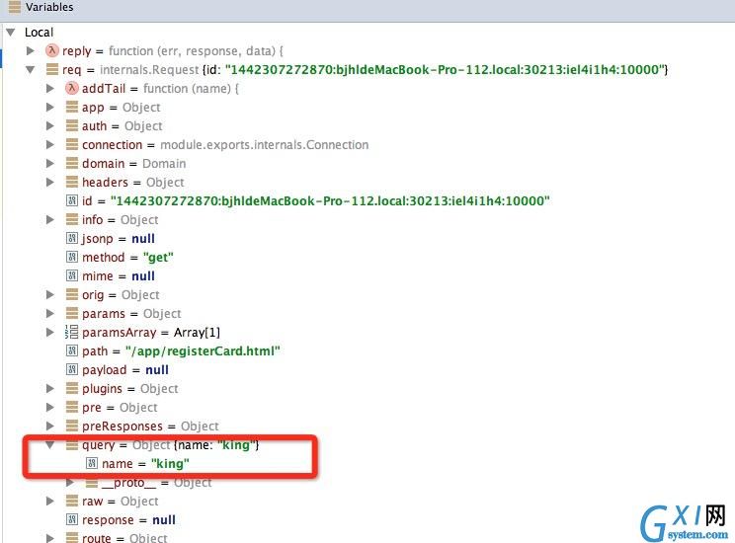This screenshot has height=543, width=735.
Task: Expand the paramsArray node
Action: pos(49,332)
